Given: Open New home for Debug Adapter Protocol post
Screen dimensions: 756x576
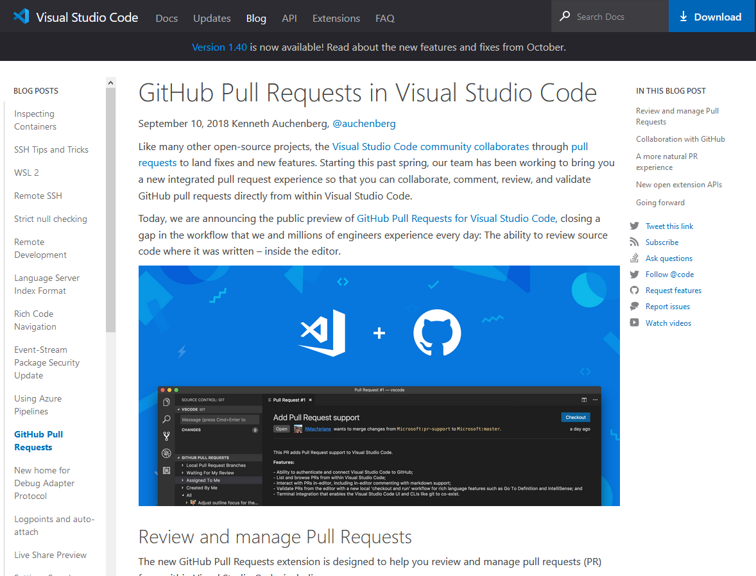Looking at the screenshot, I should 44,483.
